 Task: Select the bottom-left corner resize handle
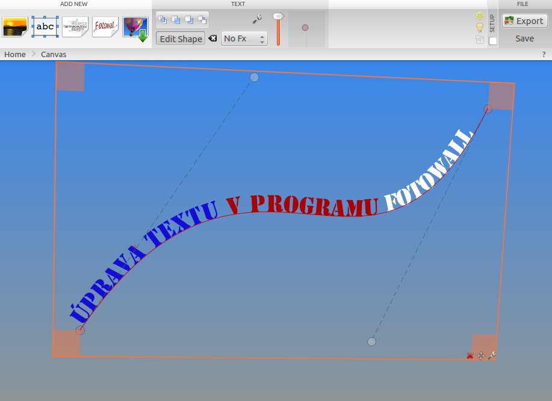66,343
